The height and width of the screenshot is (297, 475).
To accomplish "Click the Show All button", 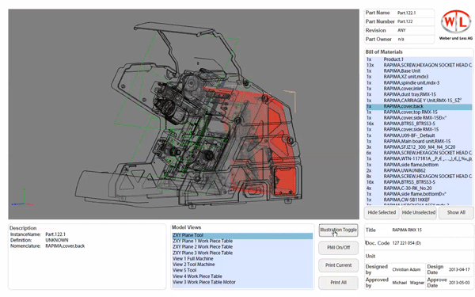I will [x=456, y=212].
